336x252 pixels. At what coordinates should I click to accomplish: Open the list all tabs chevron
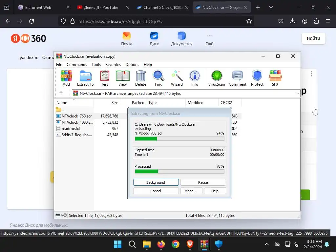271,7
